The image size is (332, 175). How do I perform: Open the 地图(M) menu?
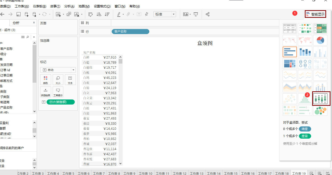(84, 6)
